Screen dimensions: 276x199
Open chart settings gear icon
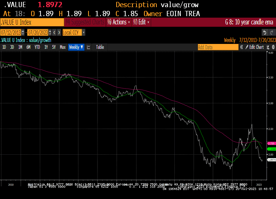pyautogui.click(x=273, y=47)
